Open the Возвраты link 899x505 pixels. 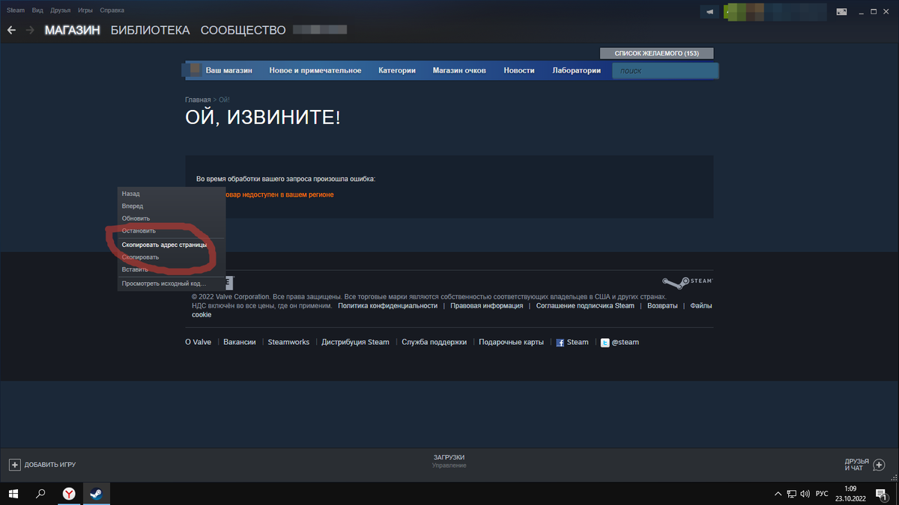pyautogui.click(x=662, y=306)
